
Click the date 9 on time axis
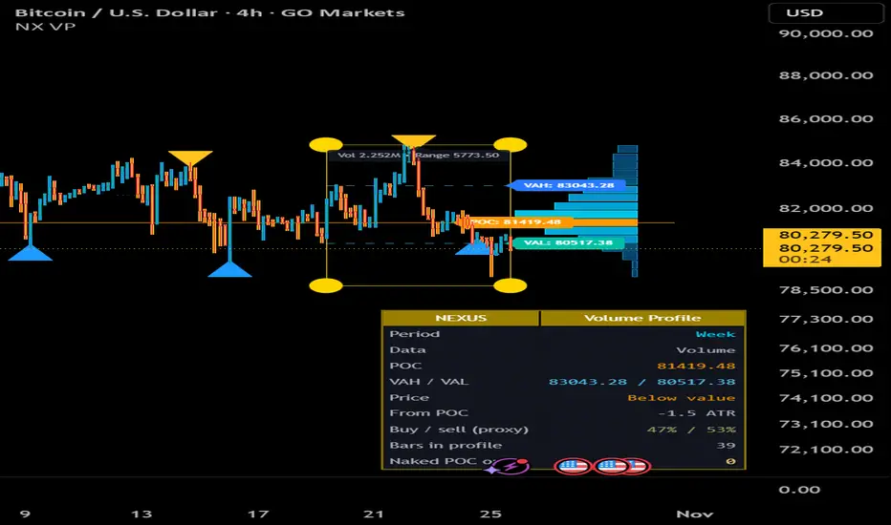[25, 514]
